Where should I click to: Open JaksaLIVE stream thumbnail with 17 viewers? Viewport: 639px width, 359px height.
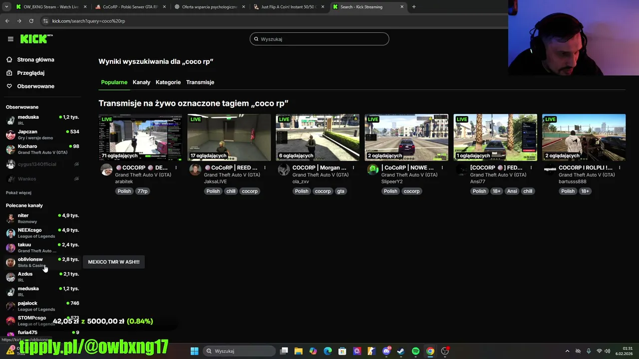[x=229, y=137]
